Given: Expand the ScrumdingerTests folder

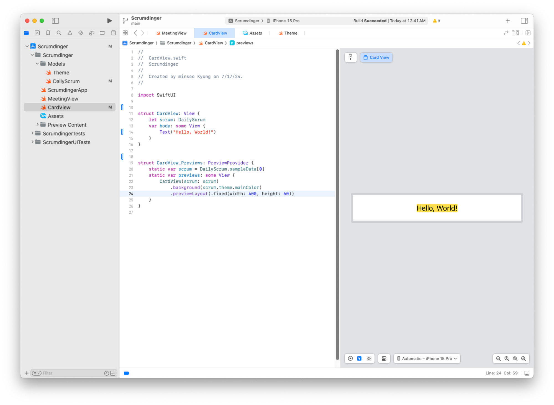Looking at the screenshot, I should pyautogui.click(x=32, y=133).
